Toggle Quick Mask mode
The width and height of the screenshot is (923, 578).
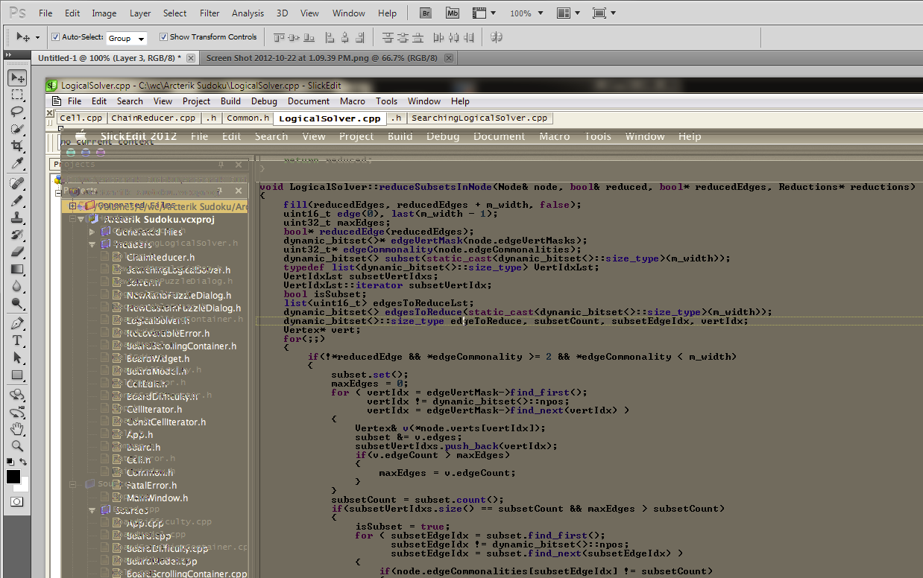point(16,502)
